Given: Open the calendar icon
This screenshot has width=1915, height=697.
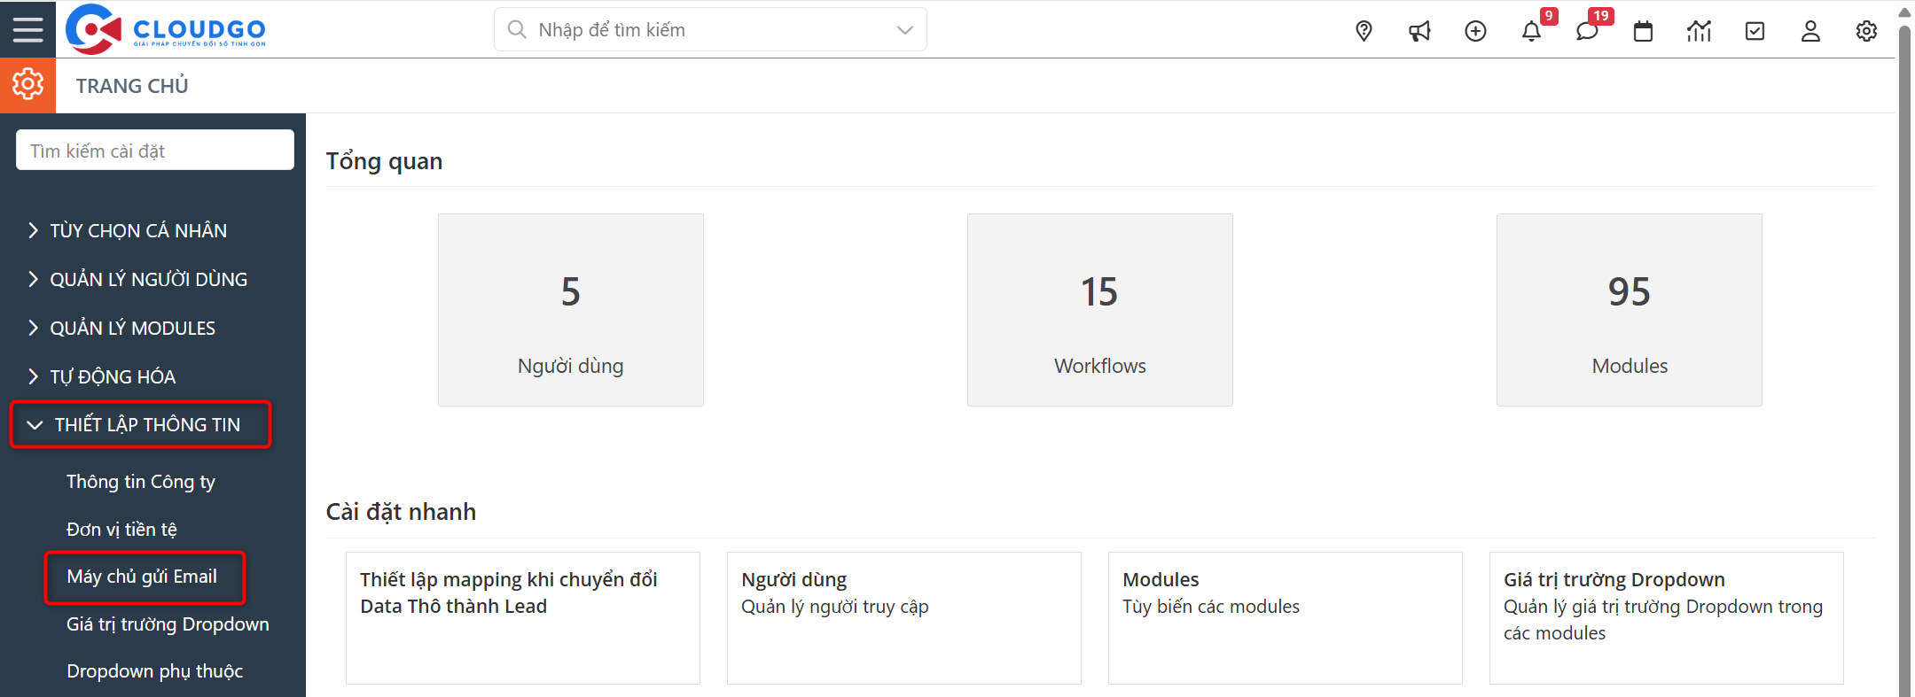Looking at the screenshot, I should coord(1643,32).
